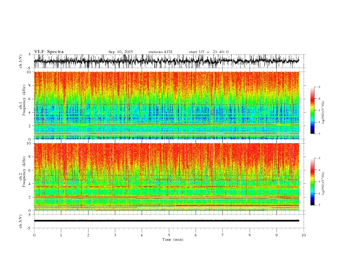Click the 'ch.3(V)' waveform axis label

21,221
